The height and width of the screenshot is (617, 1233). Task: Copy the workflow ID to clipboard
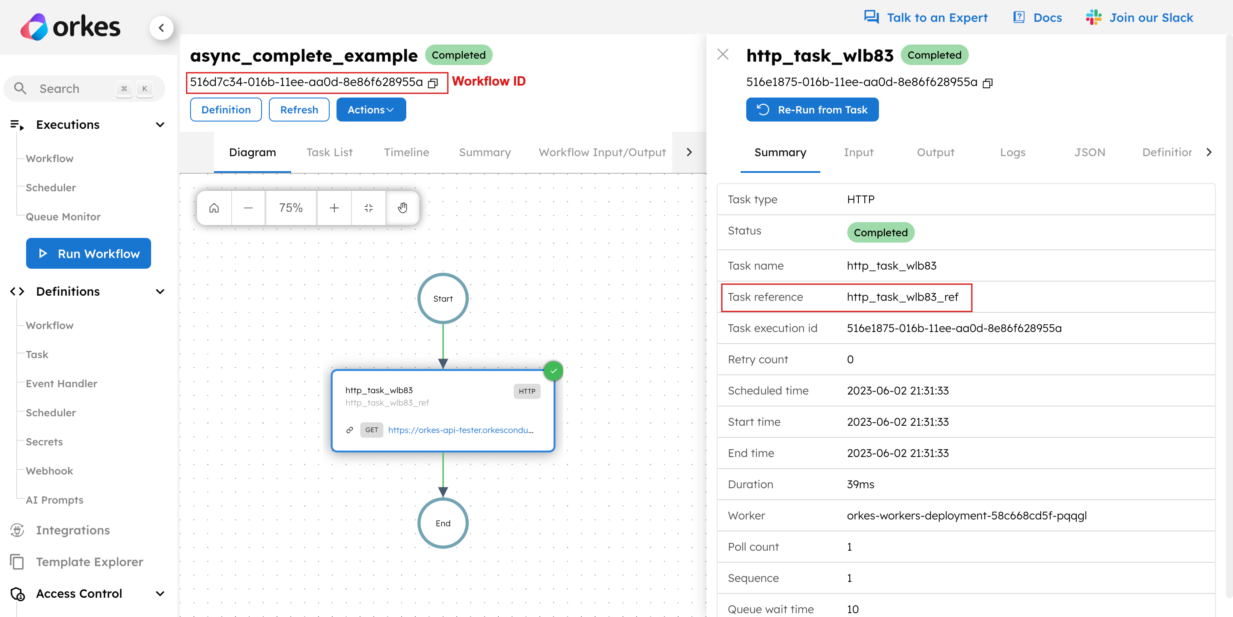(x=433, y=83)
